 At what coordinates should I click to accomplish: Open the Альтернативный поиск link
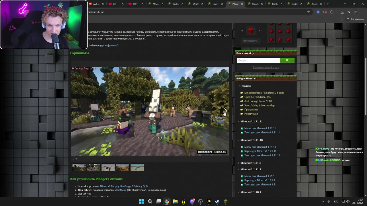(x=266, y=68)
